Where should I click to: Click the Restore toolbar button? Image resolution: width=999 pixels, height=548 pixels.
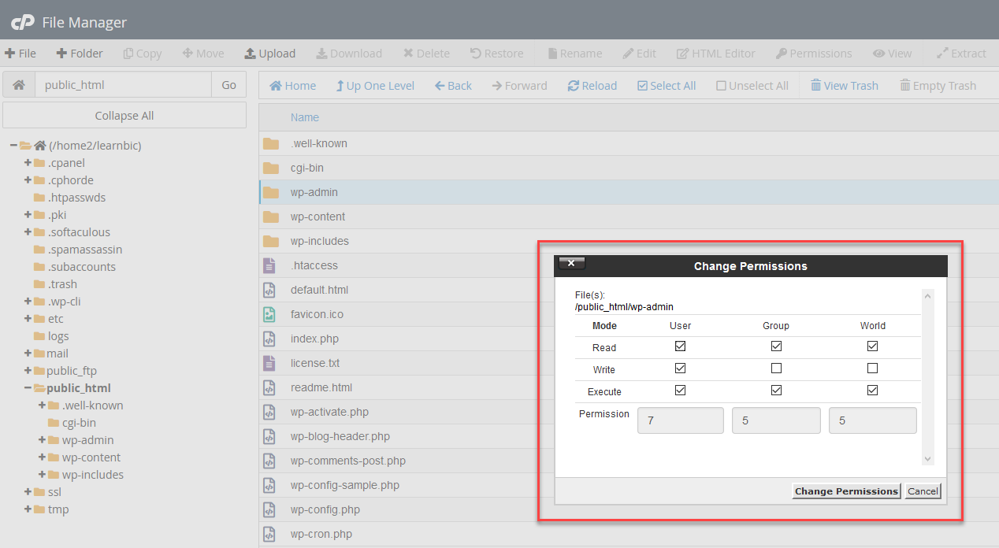496,54
